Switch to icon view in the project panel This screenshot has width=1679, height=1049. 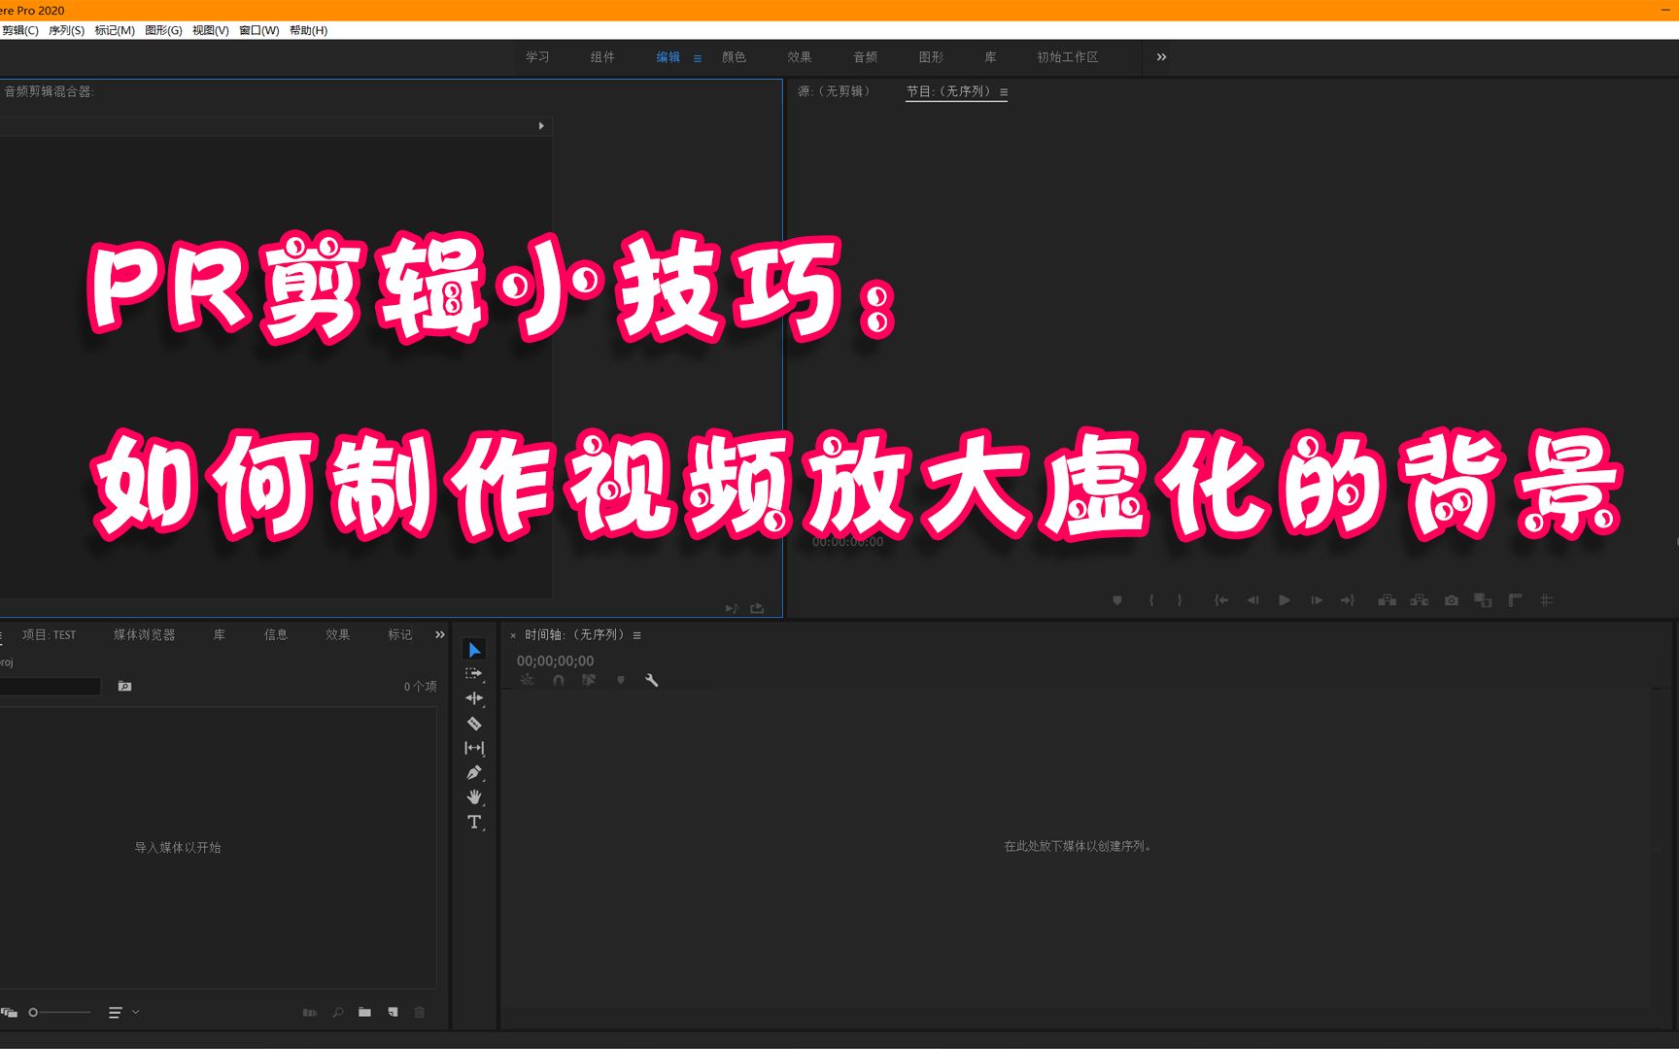[10, 1012]
